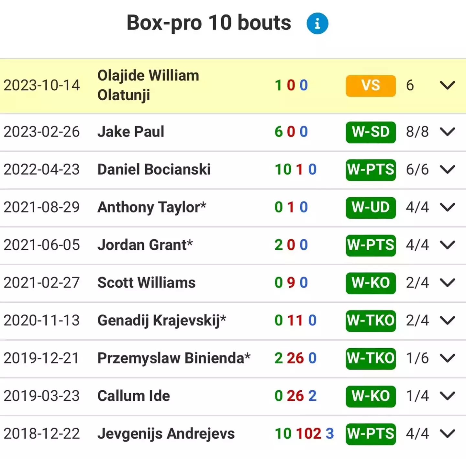
Task: Click the W-TKO badge for Genadij Krajevskij
Action: [370, 321]
